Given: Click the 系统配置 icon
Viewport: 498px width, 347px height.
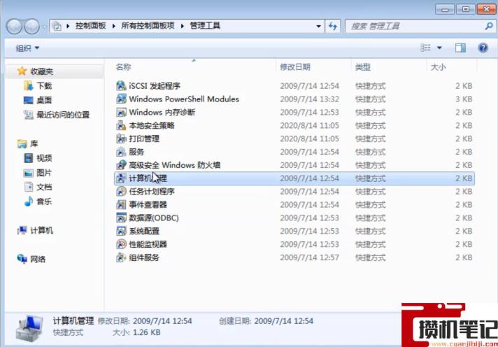Looking at the screenshot, I should click(x=121, y=231).
